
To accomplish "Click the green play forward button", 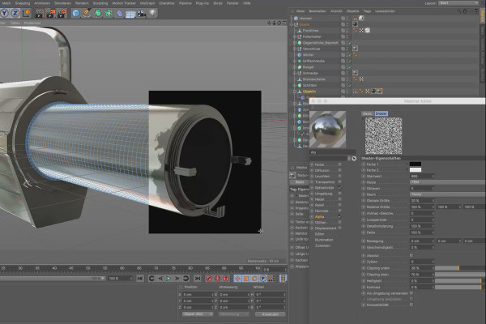I will coord(168,279).
